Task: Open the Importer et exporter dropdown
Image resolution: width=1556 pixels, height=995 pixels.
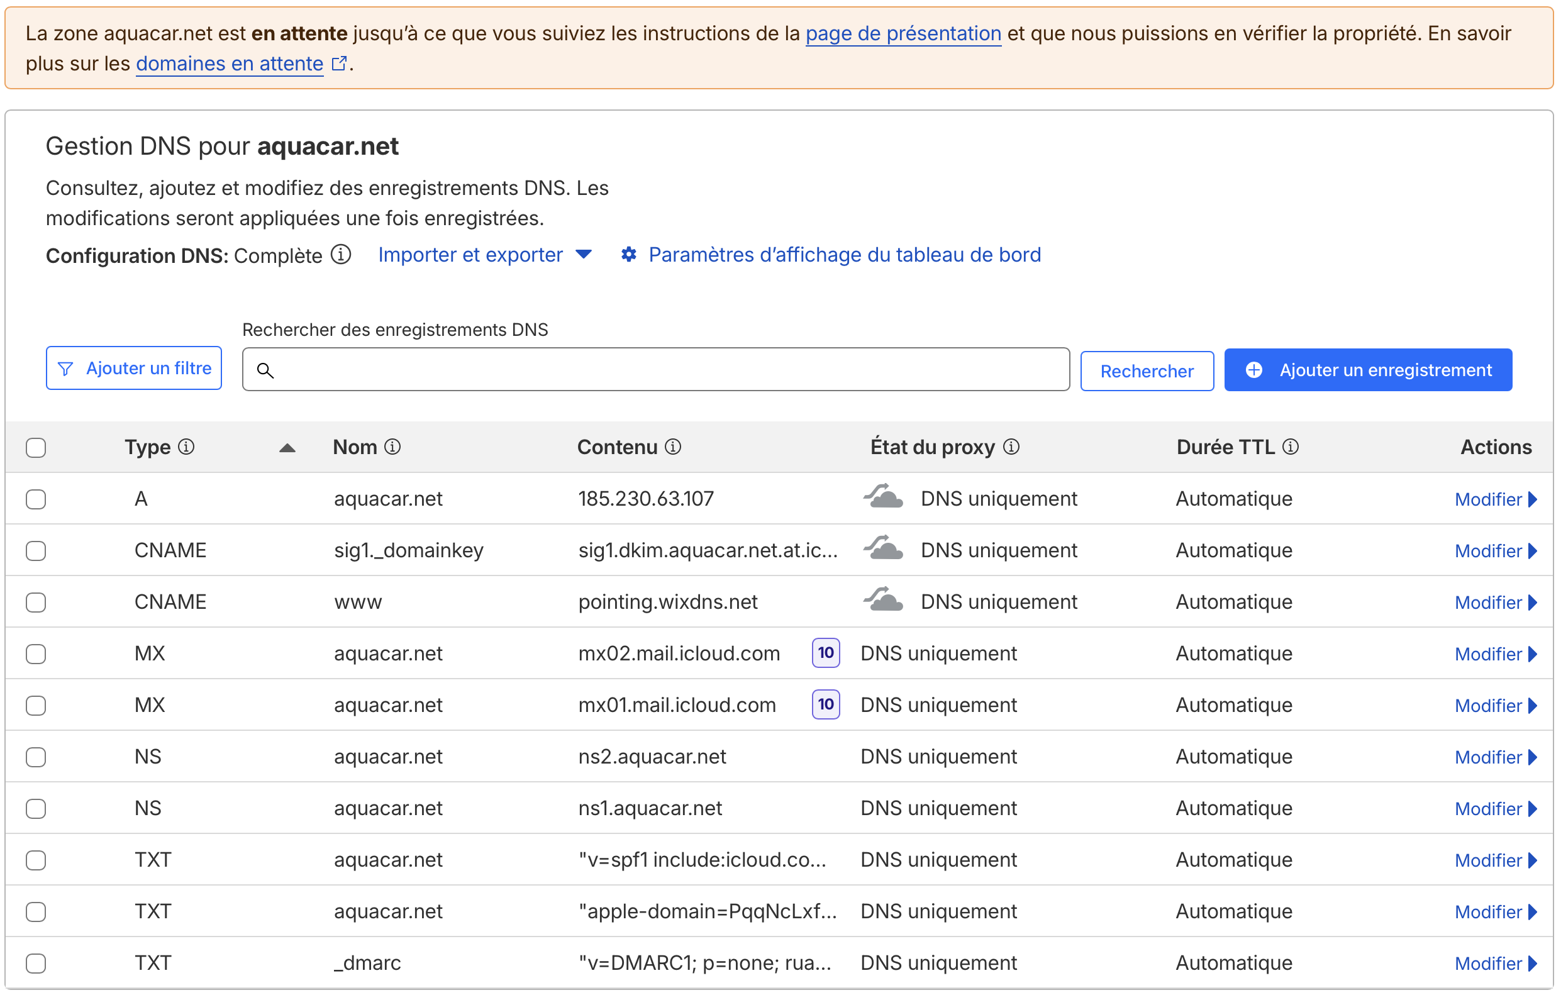Action: [x=485, y=255]
